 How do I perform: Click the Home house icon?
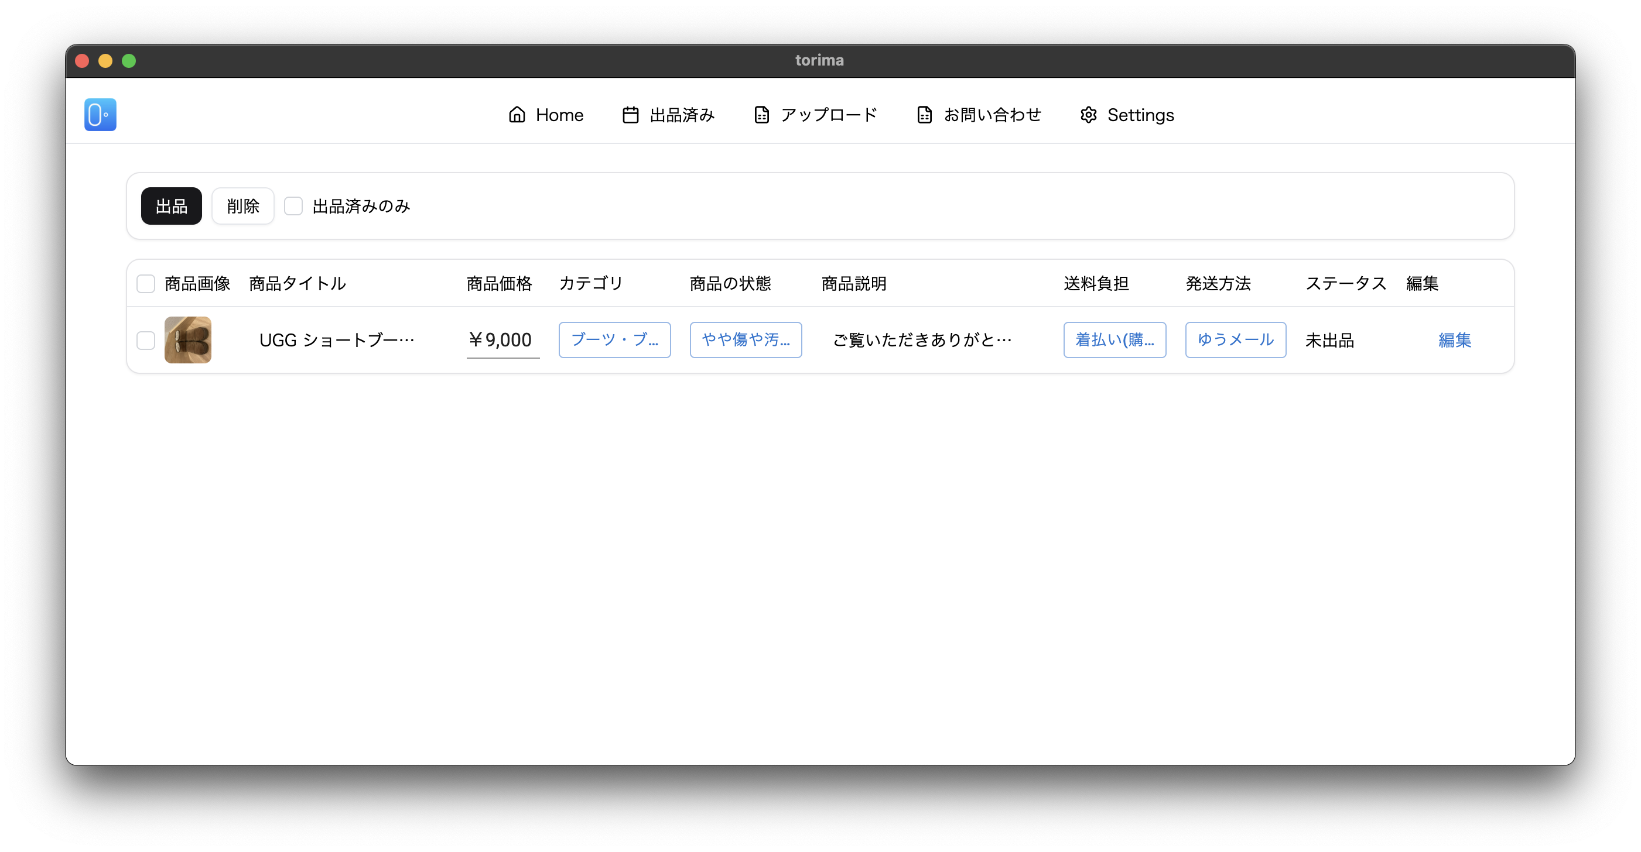pos(517,115)
